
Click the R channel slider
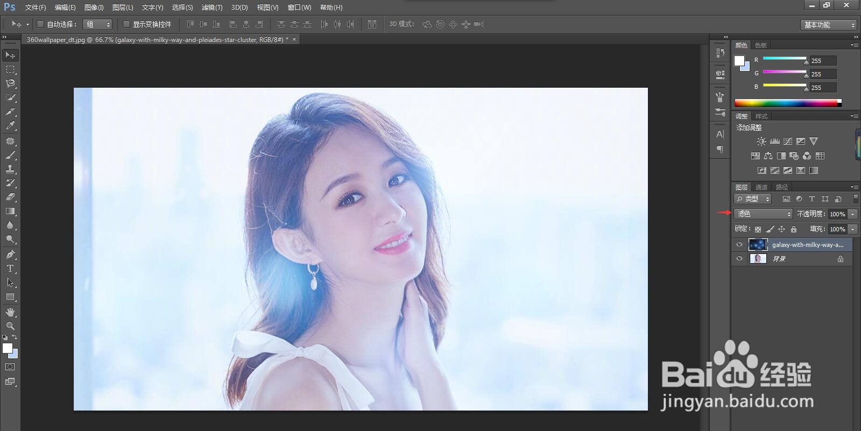click(785, 59)
